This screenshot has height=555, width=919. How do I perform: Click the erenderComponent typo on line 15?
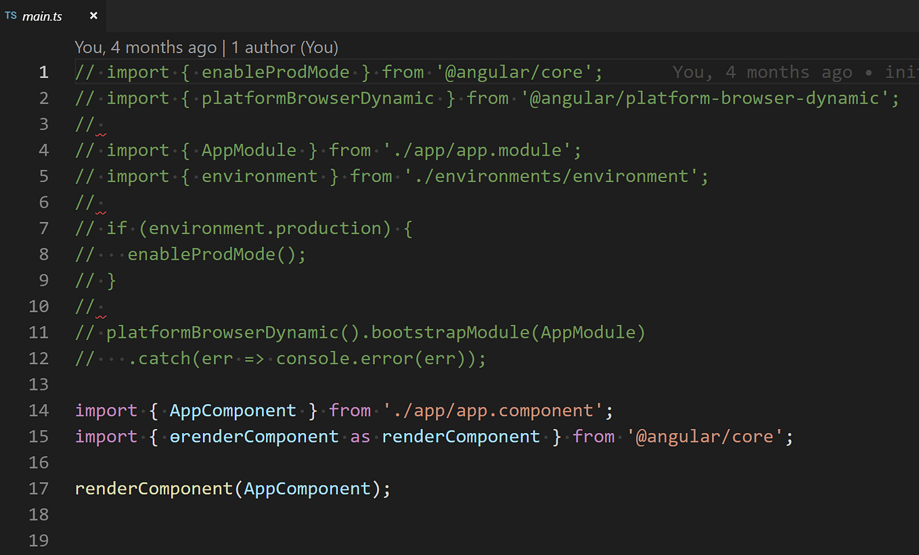coord(254,436)
